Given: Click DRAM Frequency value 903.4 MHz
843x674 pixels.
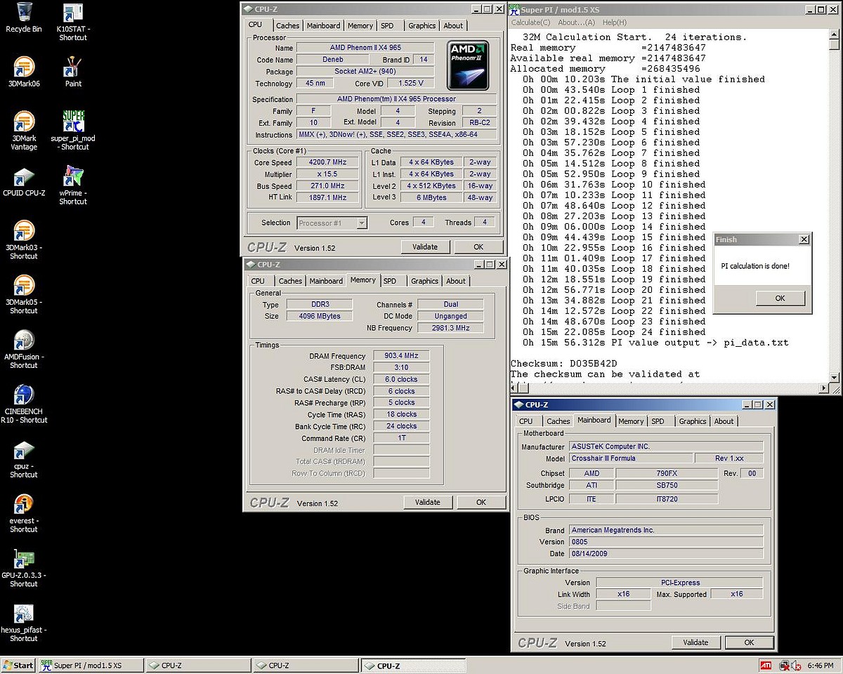Looking at the screenshot, I should (401, 356).
